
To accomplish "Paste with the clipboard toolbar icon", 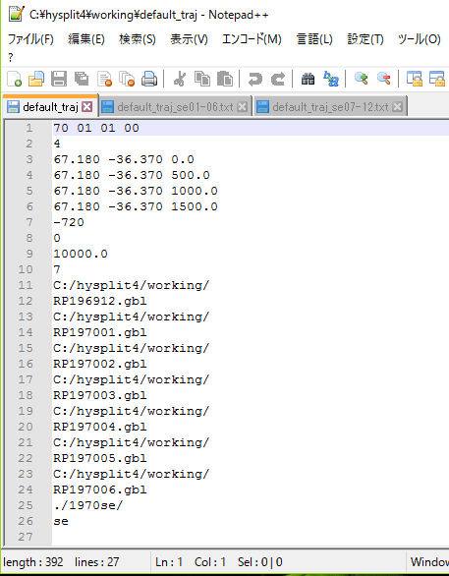I will point(225,79).
